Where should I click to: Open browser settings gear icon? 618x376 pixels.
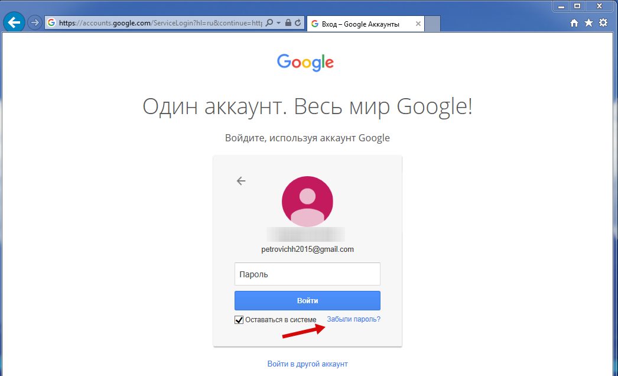tap(603, 23)
